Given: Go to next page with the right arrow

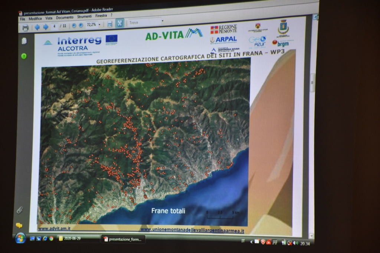Looking at the screenshot, I should pyautogui.click(x=46, y=27).
